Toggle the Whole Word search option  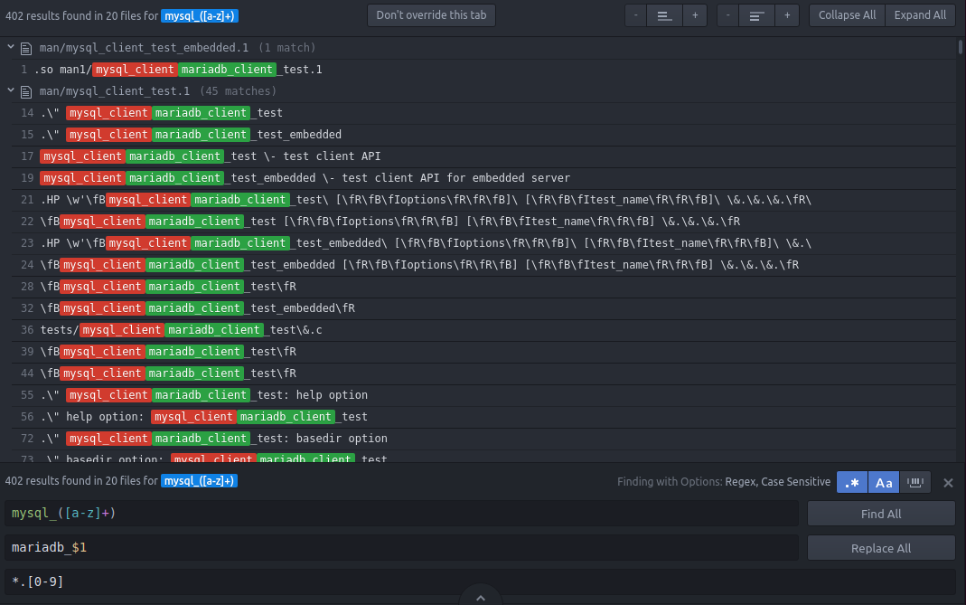(915, 483)
